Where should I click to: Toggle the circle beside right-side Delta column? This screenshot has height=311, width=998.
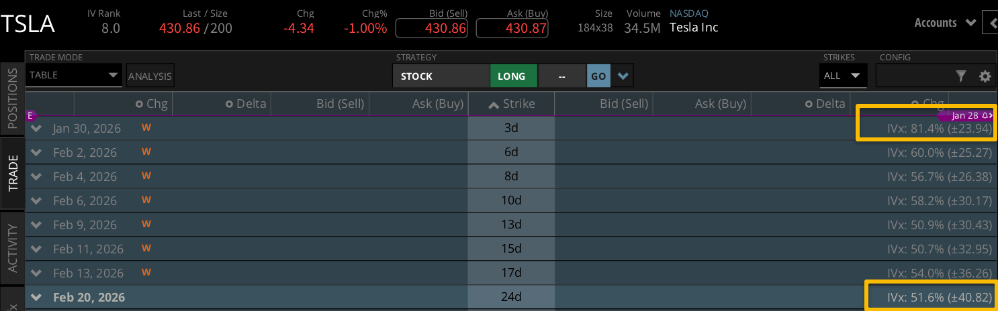tap(811, 104)
